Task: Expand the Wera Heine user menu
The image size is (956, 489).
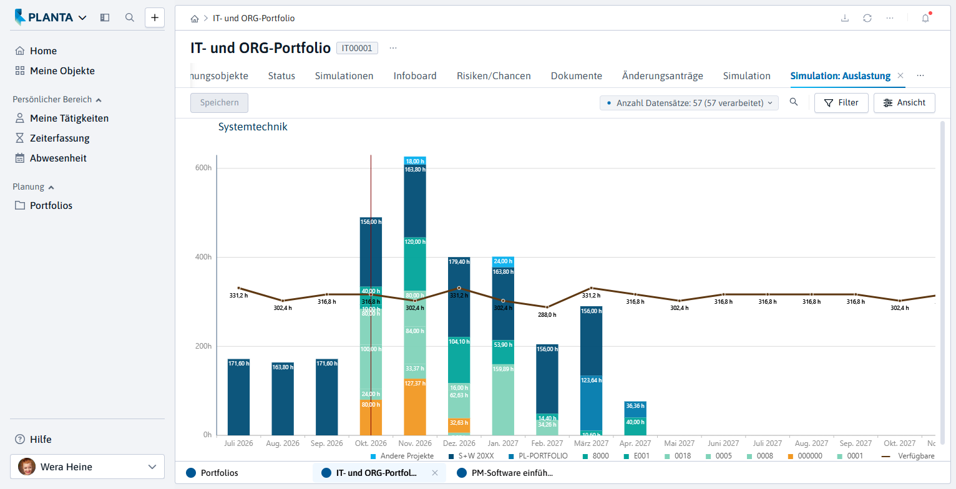Action: 87,467
